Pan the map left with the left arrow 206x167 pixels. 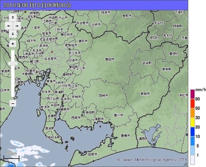(9, 26)
